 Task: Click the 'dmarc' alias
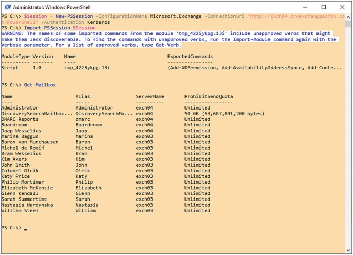point(82,119)
